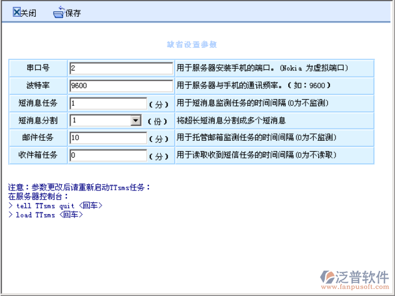Image resolution: width=395 pixels, height=296 pixels.
Task: Click the 收件箱任务 input showing 0
Action: click(106, 156)
